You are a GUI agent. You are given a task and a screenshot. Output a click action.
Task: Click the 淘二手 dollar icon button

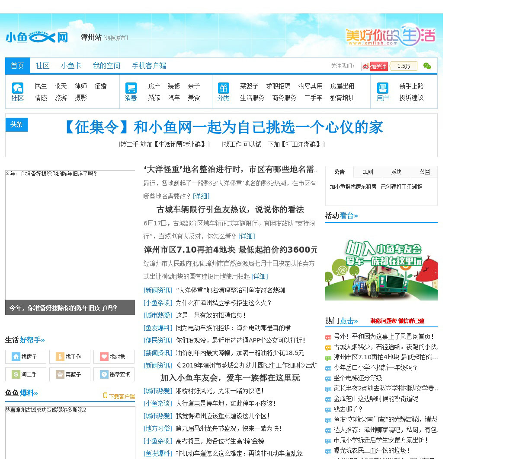[26, 374]
